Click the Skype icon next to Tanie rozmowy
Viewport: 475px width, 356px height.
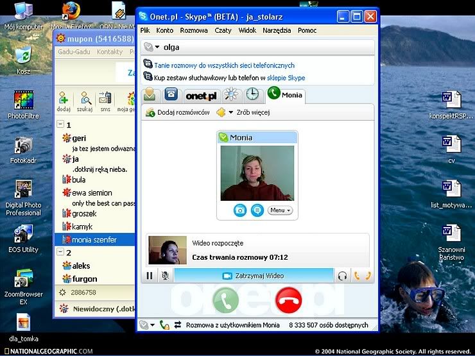click(148, 64)
